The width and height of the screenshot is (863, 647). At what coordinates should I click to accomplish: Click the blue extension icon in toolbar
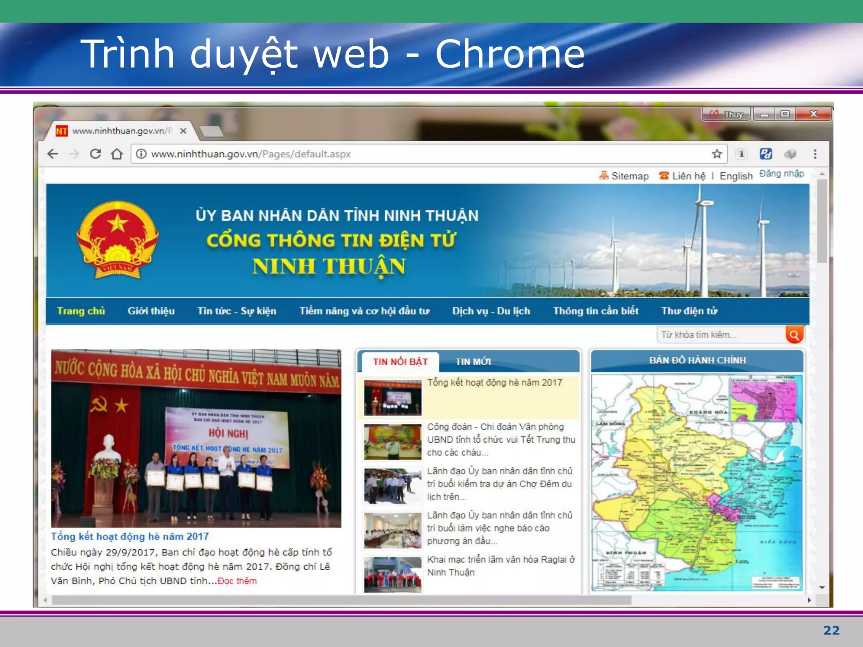click(x=766, y=154)
